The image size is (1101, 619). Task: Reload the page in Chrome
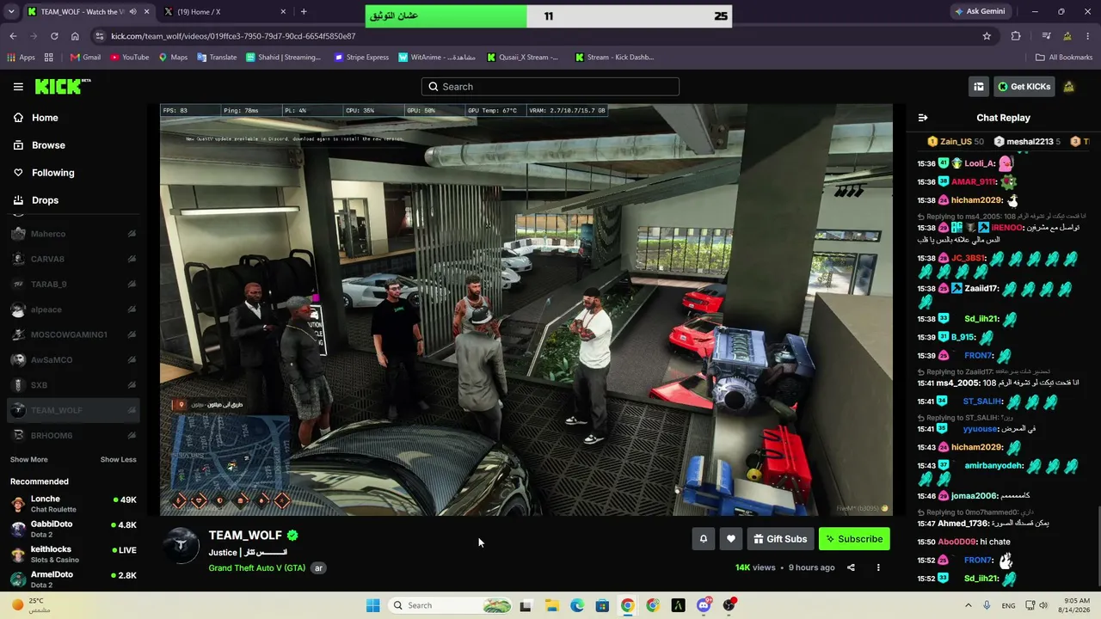point(54,36)
